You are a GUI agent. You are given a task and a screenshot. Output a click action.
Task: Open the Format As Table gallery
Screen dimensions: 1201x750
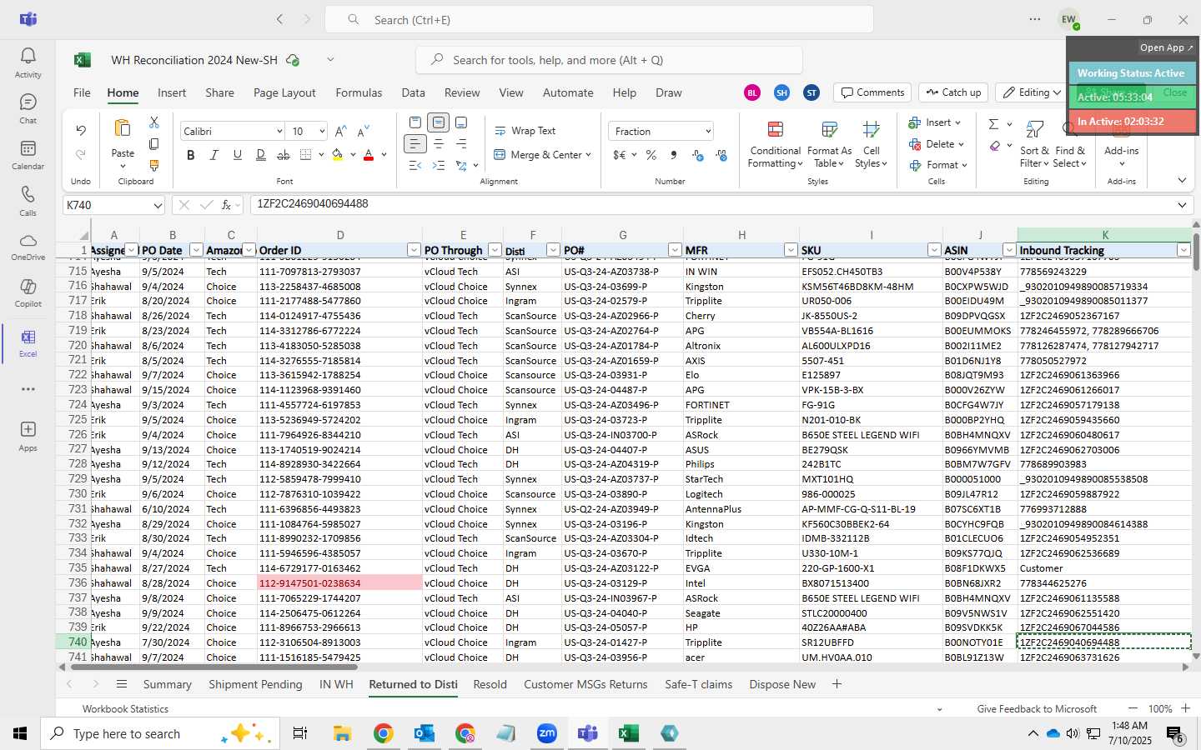pyautogui.click(x=829, y=144)
